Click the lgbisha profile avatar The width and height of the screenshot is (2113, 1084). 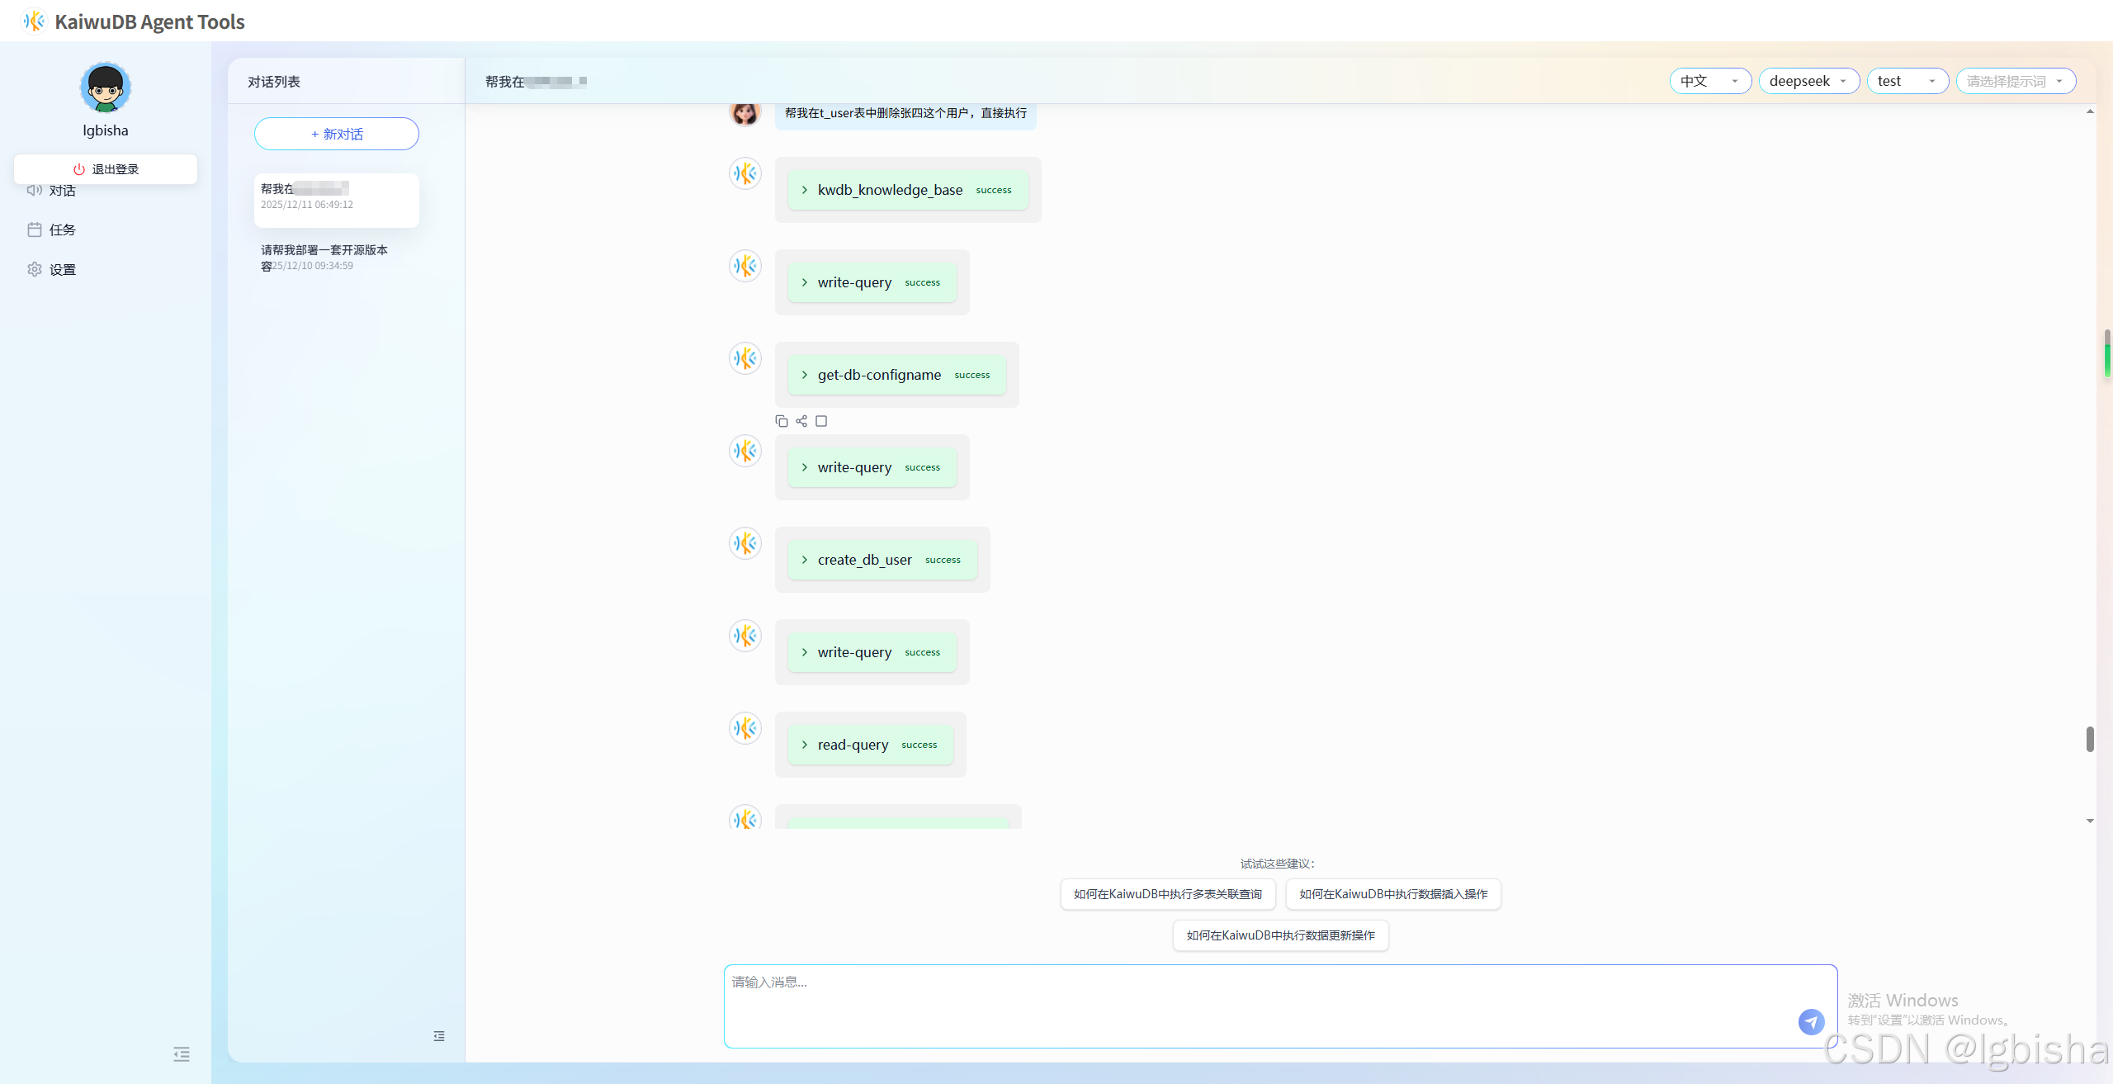[106, 88]
